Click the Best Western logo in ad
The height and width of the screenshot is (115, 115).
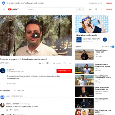(x=79, y=40)
